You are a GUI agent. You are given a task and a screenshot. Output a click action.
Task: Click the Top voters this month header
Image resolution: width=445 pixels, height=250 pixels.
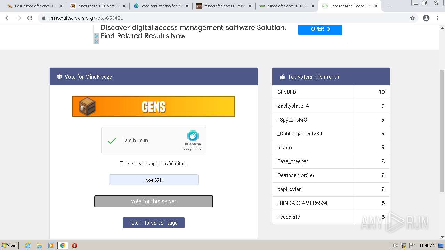pyautogui.click(x=331, y=77)
